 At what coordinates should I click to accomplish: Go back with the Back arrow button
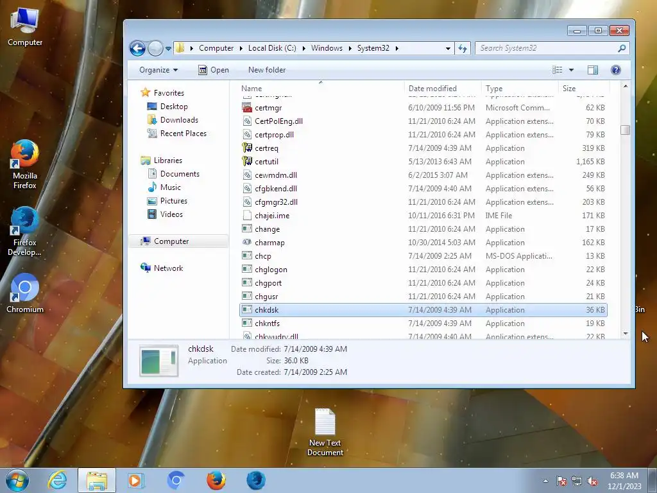pyautogui.click(x=137, y=48)
